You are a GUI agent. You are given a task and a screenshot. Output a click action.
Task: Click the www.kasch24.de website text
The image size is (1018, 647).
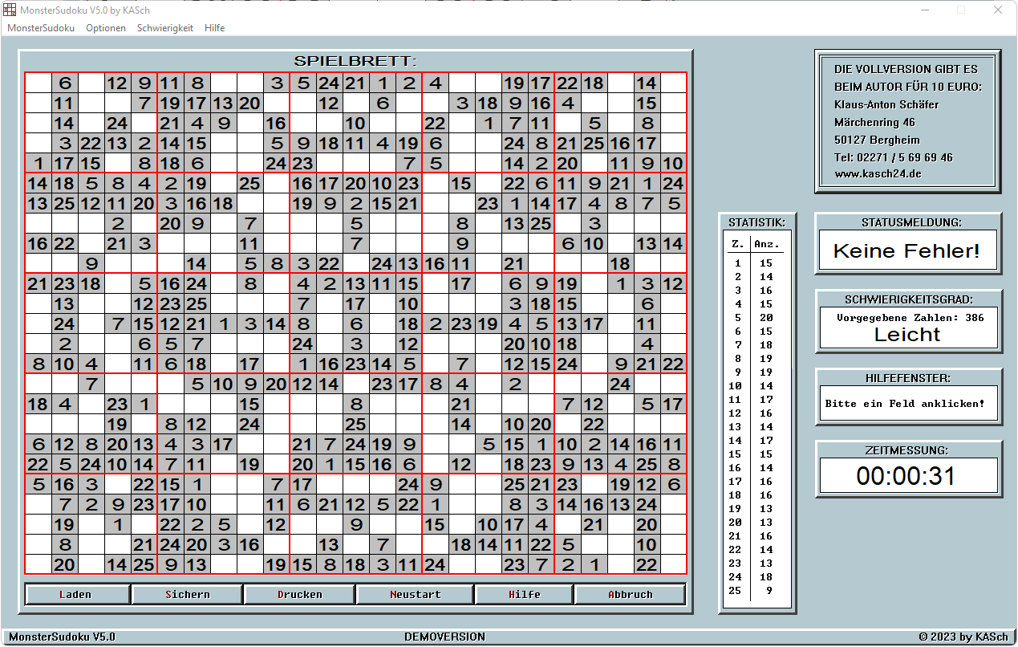(x=878, y=175)
